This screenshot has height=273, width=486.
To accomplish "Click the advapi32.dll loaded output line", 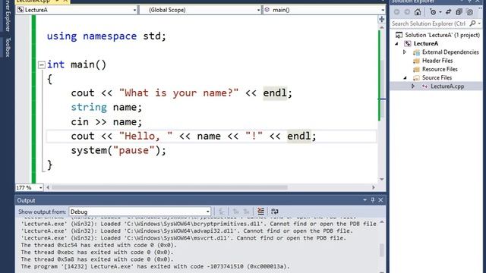I will click(x=187, y=231).
